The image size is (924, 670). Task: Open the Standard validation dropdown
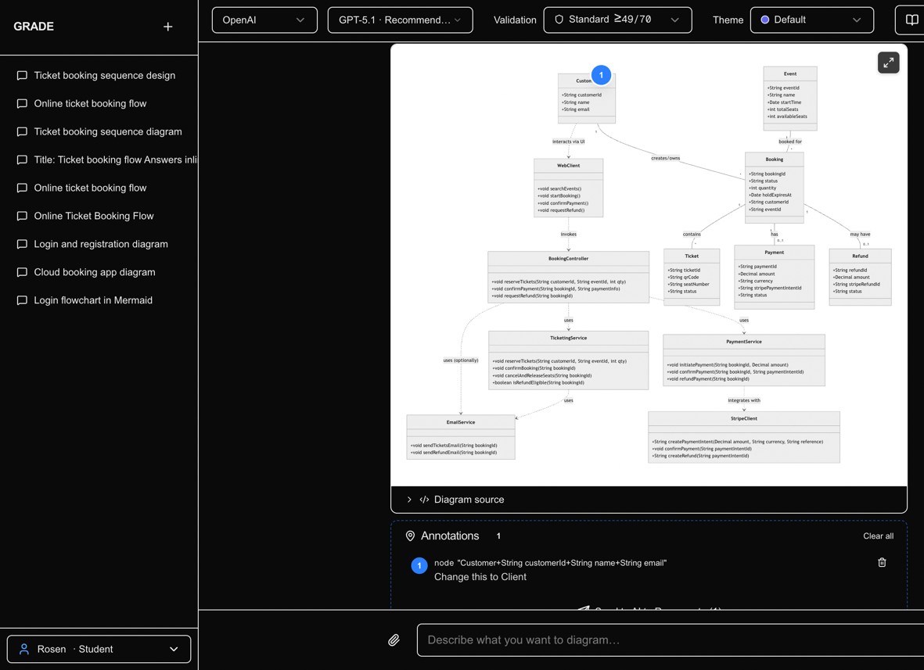(x=617, y=20)
